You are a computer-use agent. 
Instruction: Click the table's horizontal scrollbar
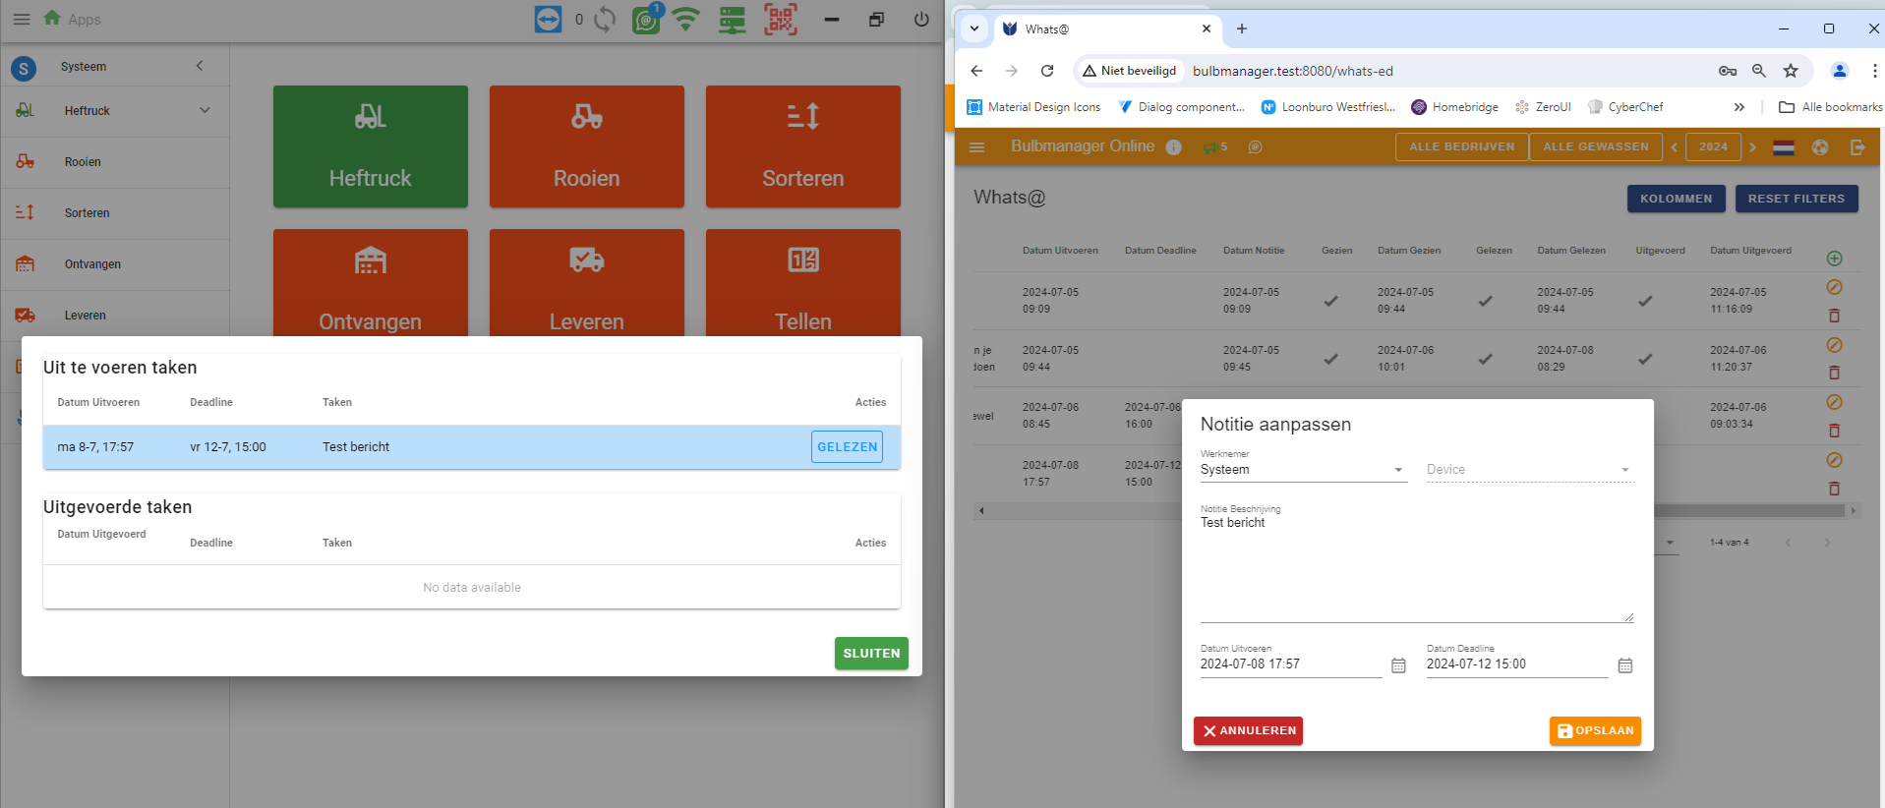(1082, 511)
